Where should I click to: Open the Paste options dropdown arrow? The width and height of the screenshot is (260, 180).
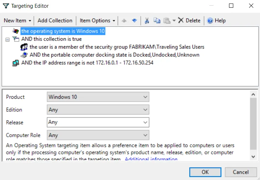174,20
